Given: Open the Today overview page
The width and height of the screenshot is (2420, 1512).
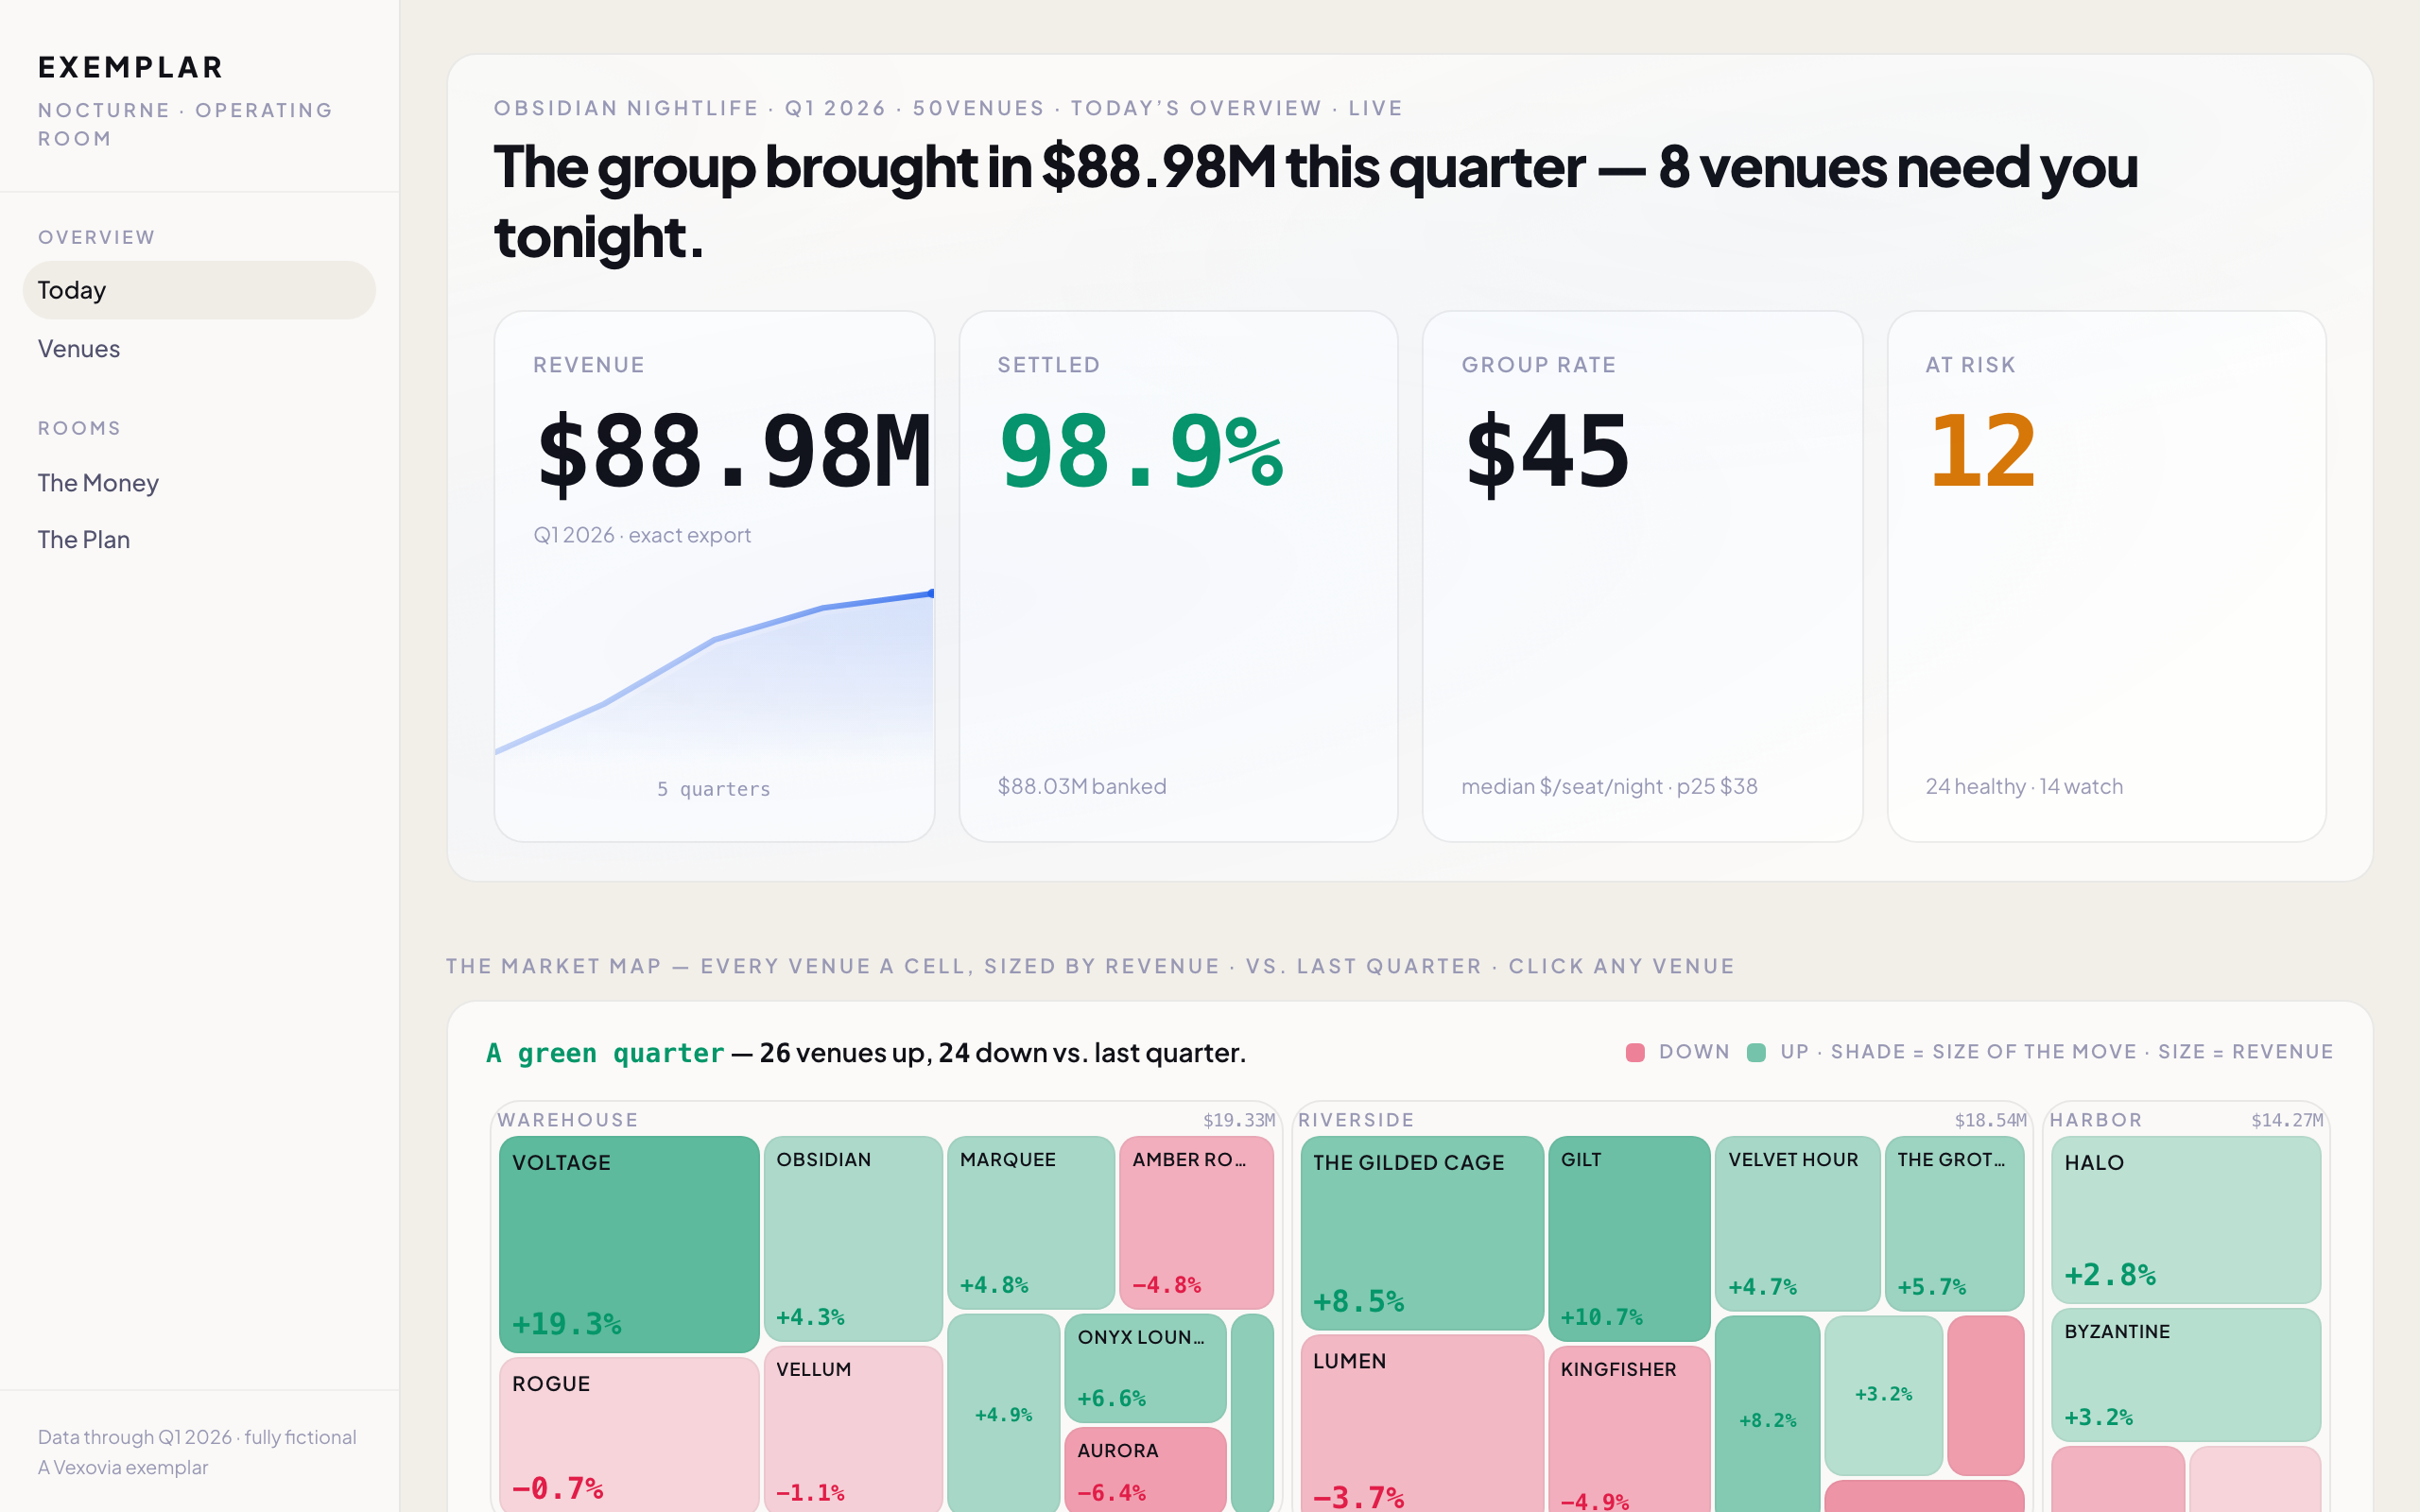Looking at the screenshot, I should pos(199,290).
